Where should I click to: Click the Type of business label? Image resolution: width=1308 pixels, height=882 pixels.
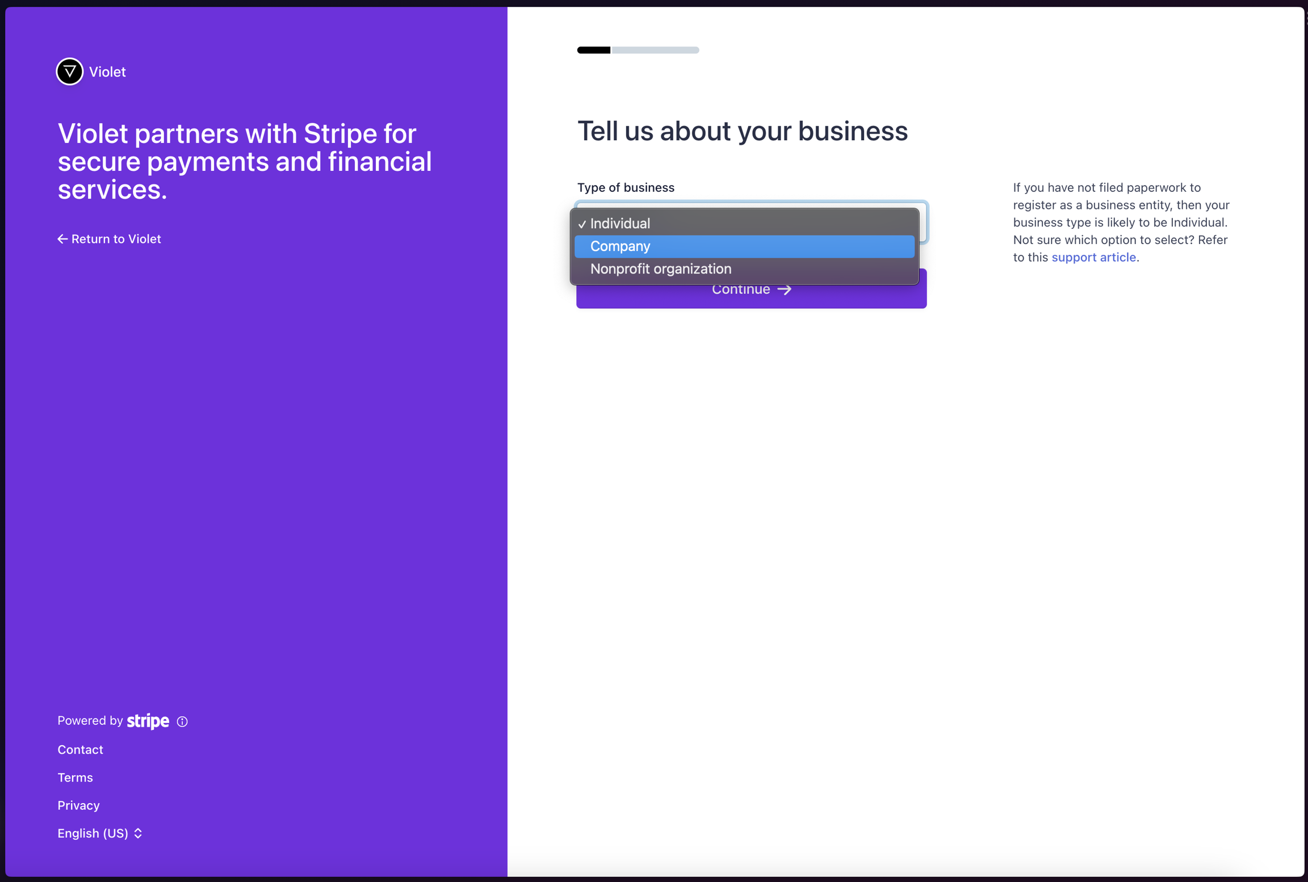click(x=626, y=187)
